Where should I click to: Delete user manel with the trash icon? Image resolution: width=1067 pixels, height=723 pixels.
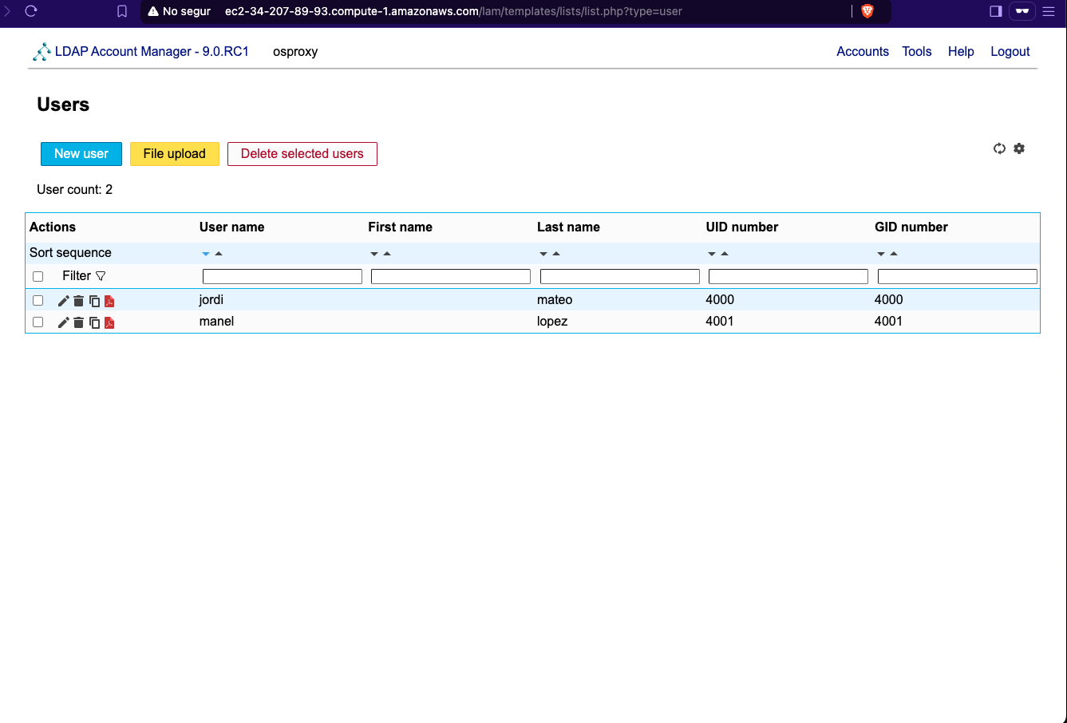78,322
